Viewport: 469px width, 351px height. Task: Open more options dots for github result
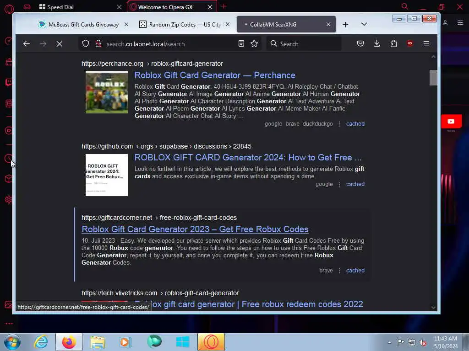click(339, 185)
